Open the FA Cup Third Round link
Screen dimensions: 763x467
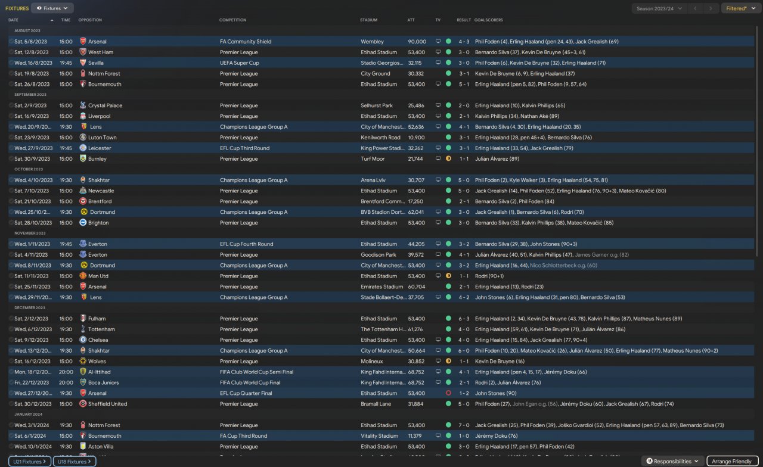coord(244,436)
